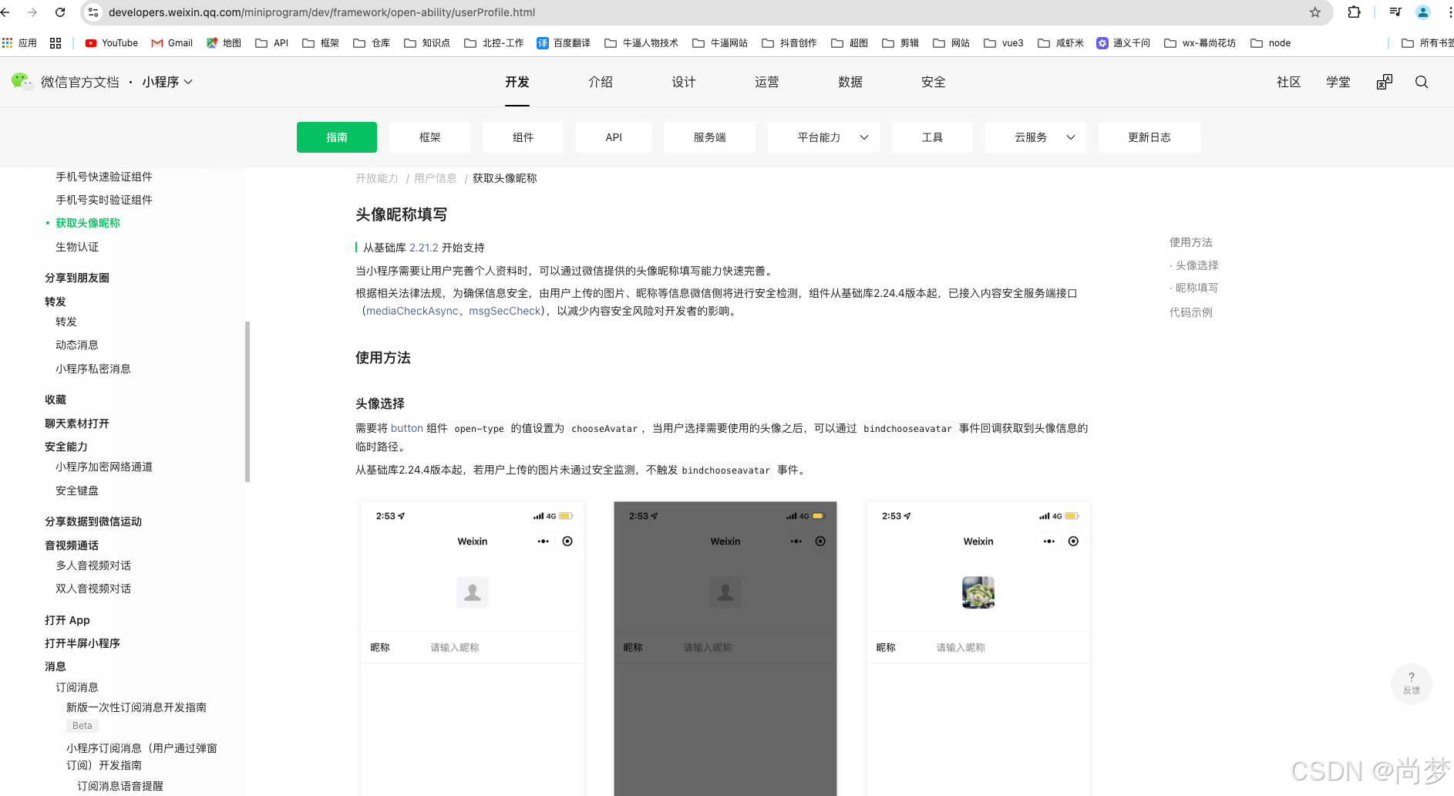This screenshot has width=1454, height=796.
Task: Open the 应用 apps shortcut
Action: (19, 43)
